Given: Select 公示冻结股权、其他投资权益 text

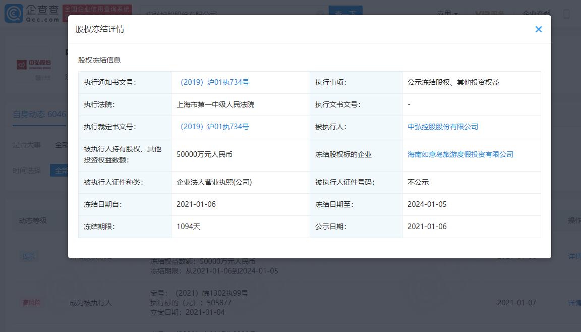Looking at the screenshot, I should click(453, 82).
